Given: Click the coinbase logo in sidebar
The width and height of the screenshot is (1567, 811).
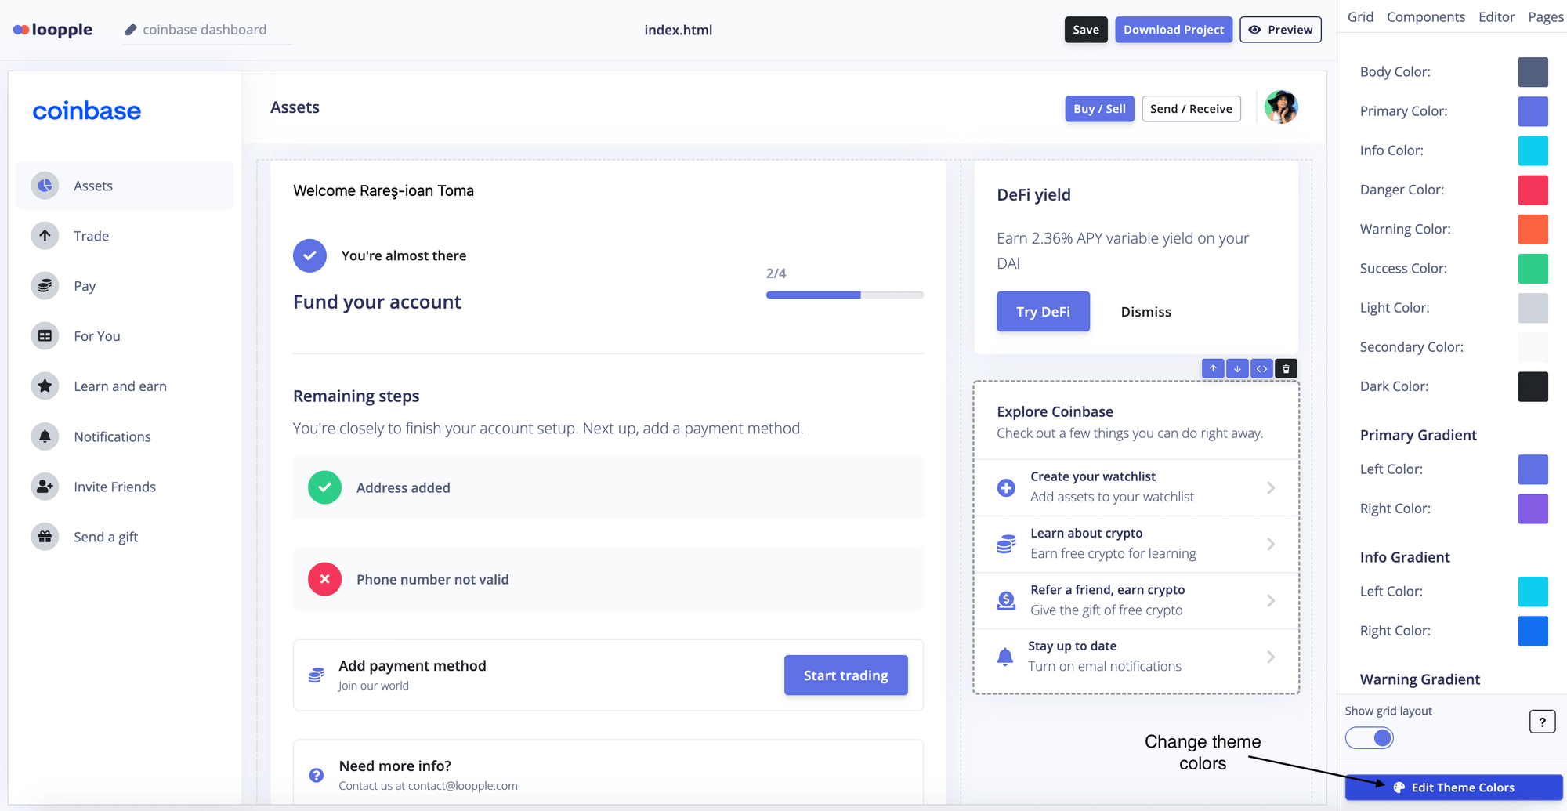Looking at the screenshot, I should pos(87,110).
